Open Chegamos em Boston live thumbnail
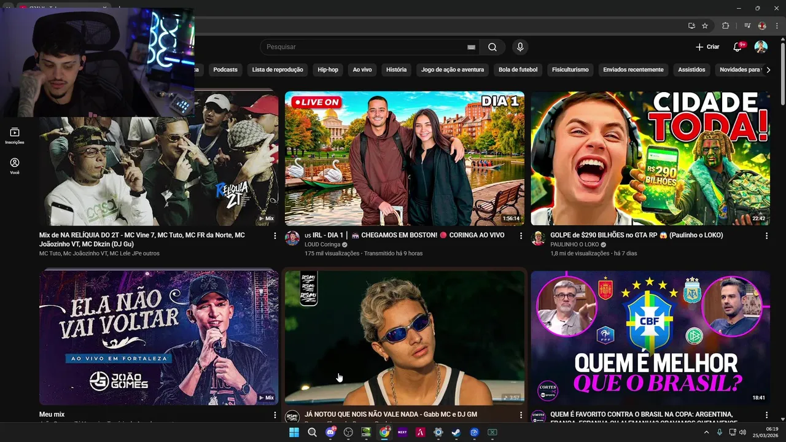Viewport: 786px width, 442px height. point(405,158)
